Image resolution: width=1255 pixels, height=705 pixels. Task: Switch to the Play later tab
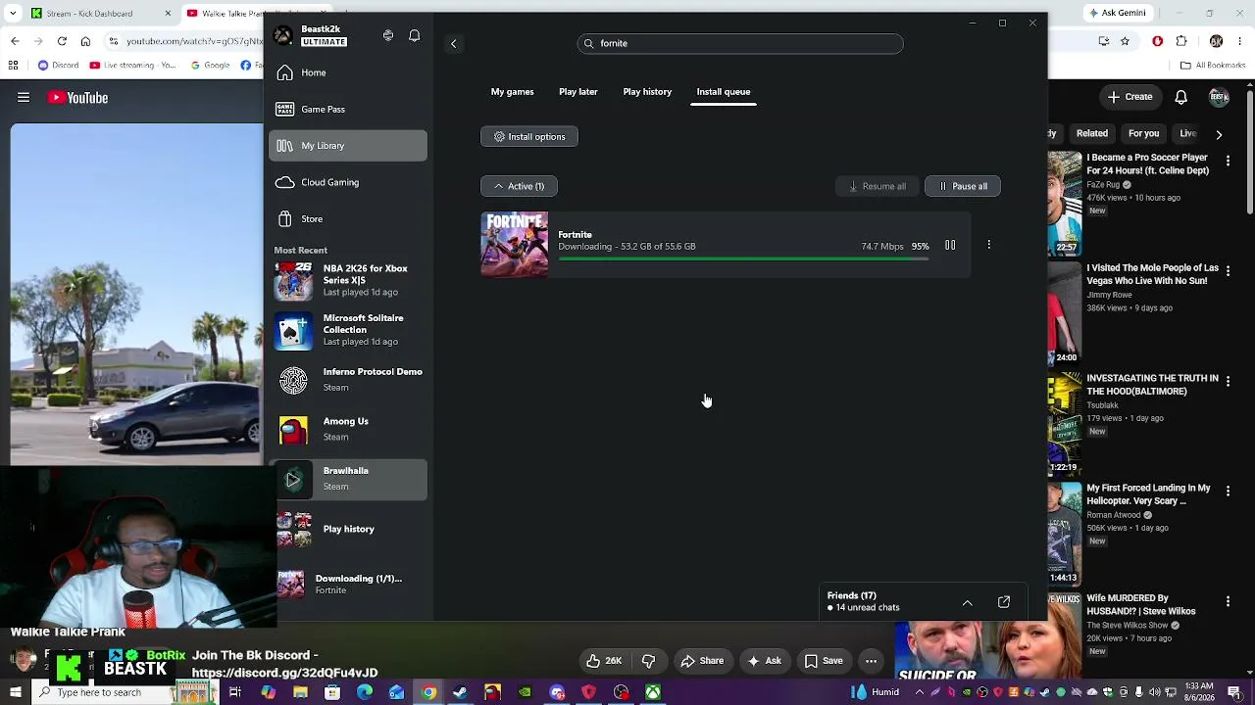578,92
